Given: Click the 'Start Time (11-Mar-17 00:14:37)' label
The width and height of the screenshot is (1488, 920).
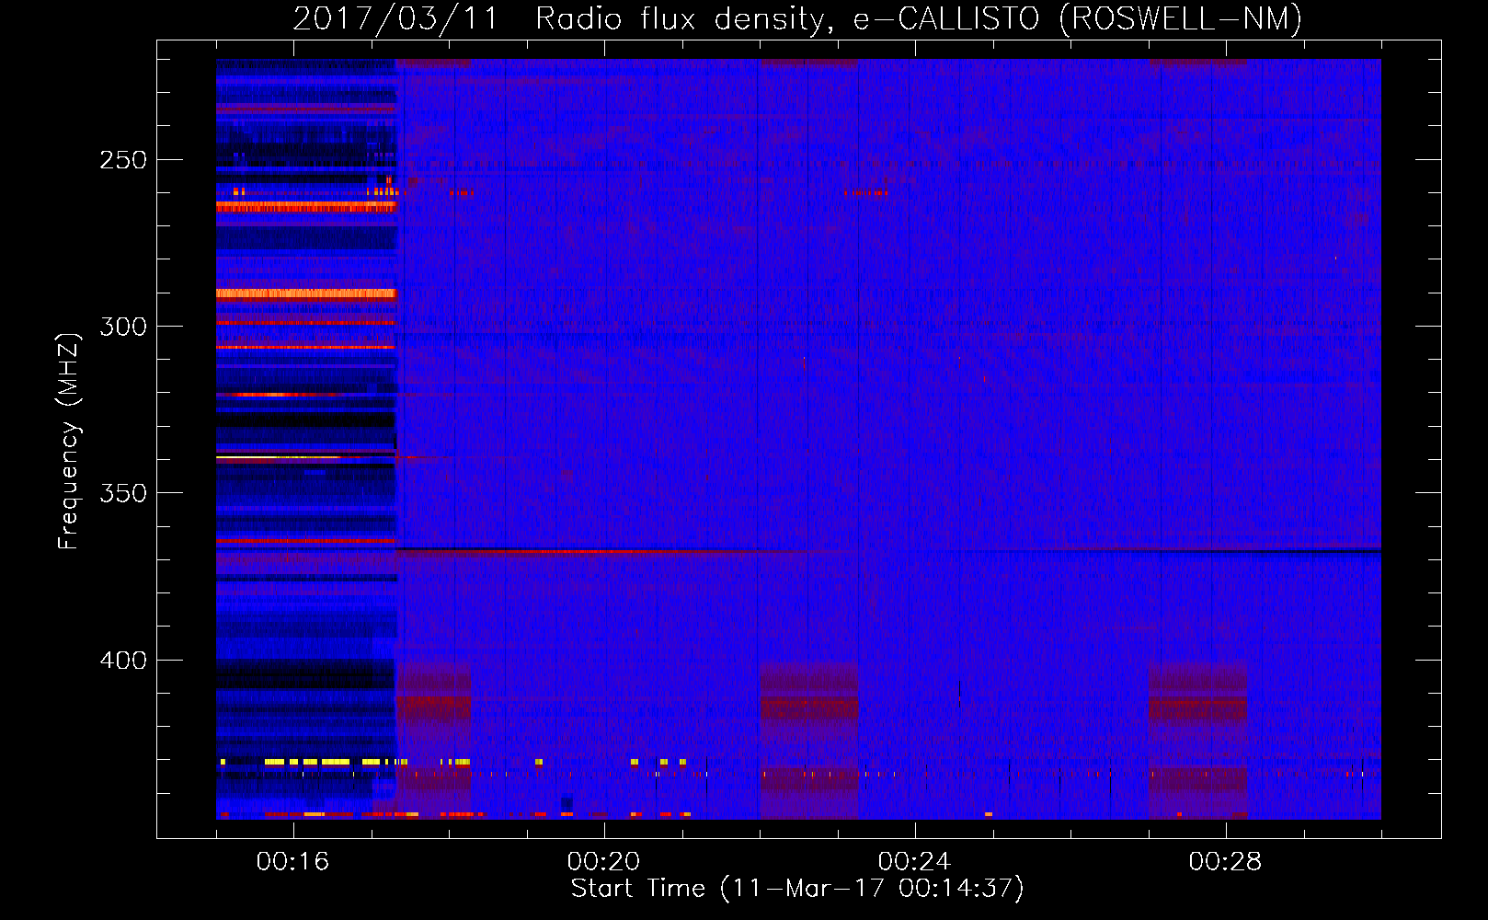Looking at the screenshot, I should (797, 889).
